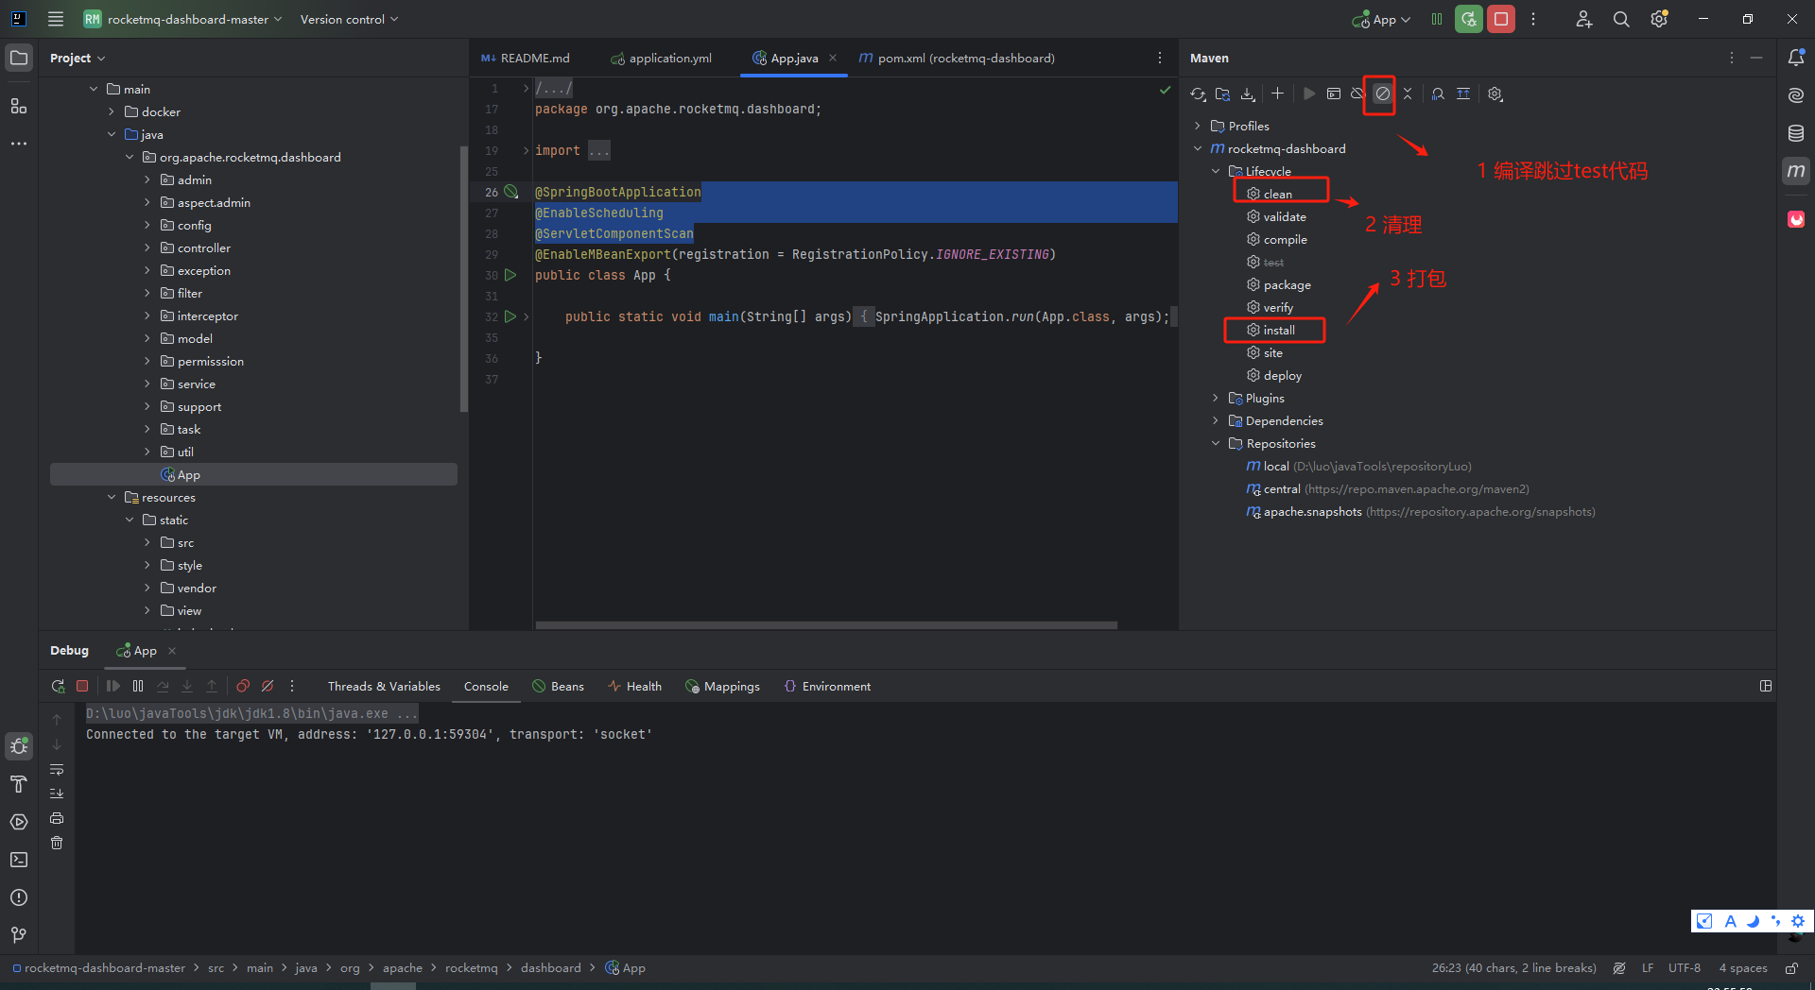Add a Maven project with plus icon

click(x=1277, y=94)
